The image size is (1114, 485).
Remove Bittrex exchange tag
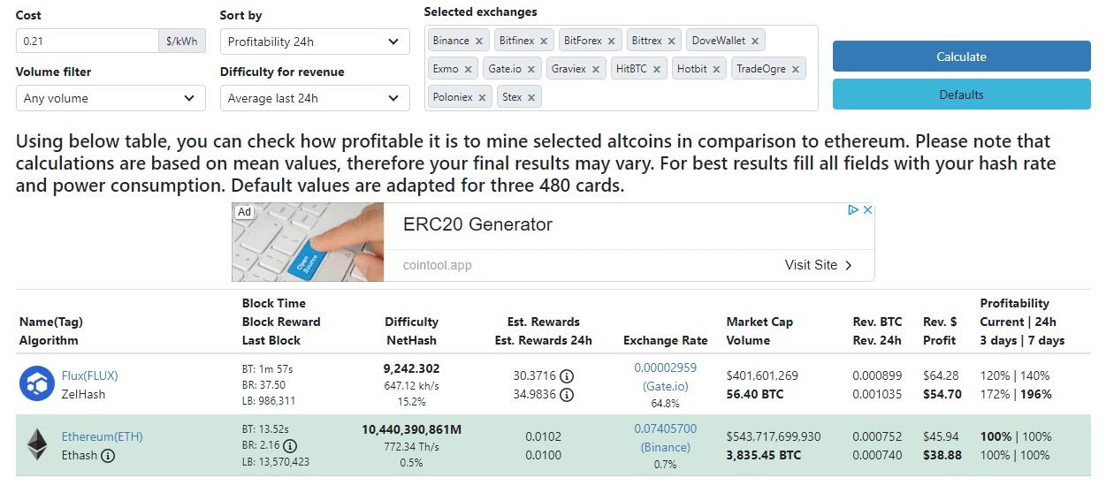click(671, 42)
